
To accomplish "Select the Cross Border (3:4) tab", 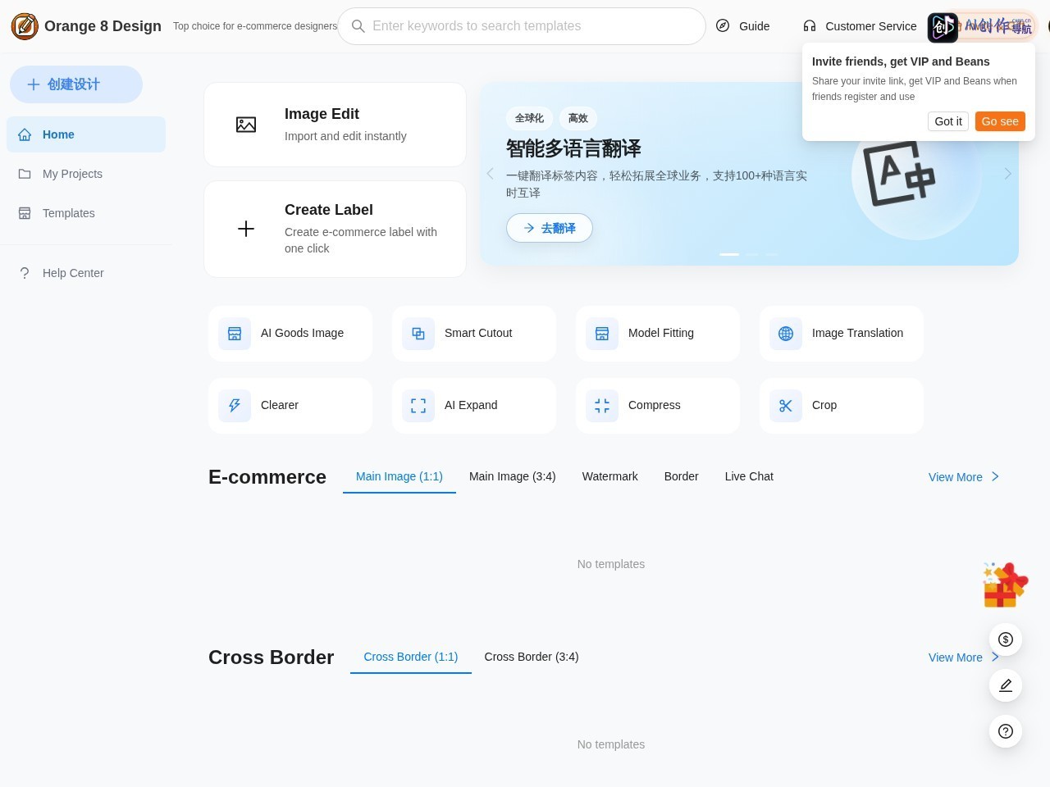I will point(532,657).
